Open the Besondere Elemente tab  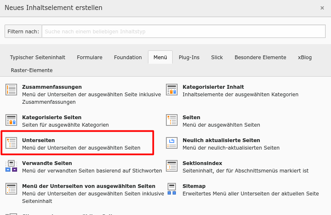pos(260,57)
